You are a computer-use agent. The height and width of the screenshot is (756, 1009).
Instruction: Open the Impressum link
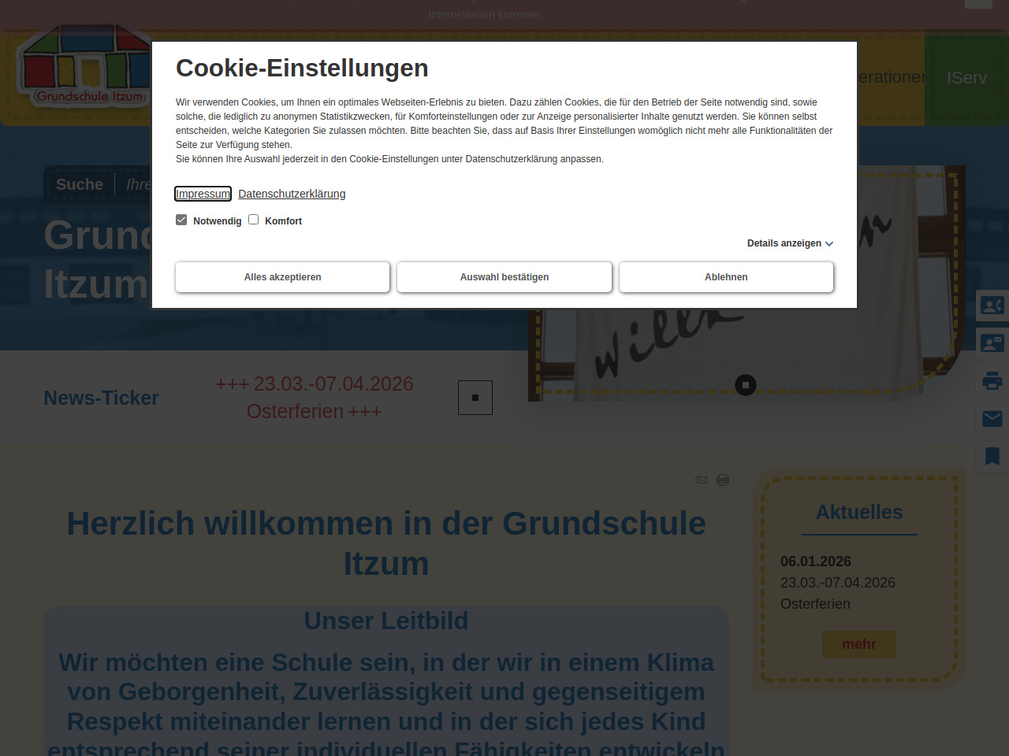point(203,194)
